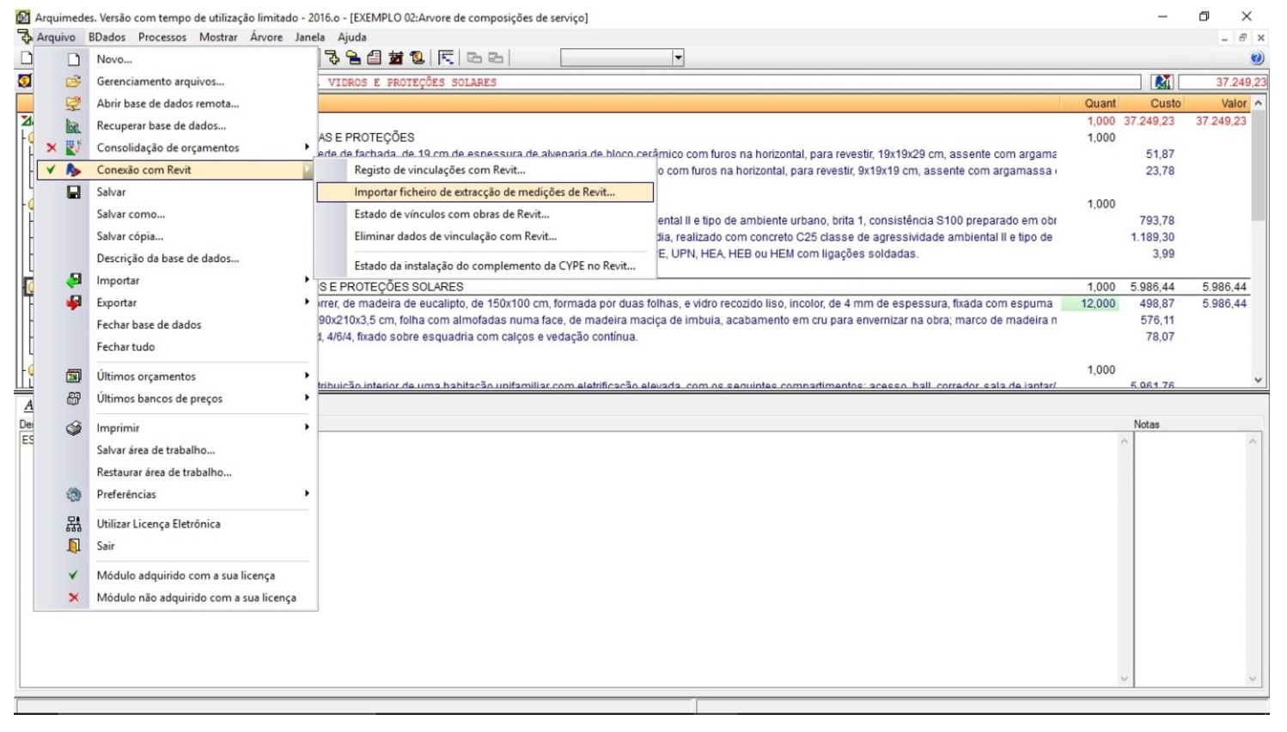Expand the Preferências submenu
The image size is (1287, 732).
pos(307,494)
